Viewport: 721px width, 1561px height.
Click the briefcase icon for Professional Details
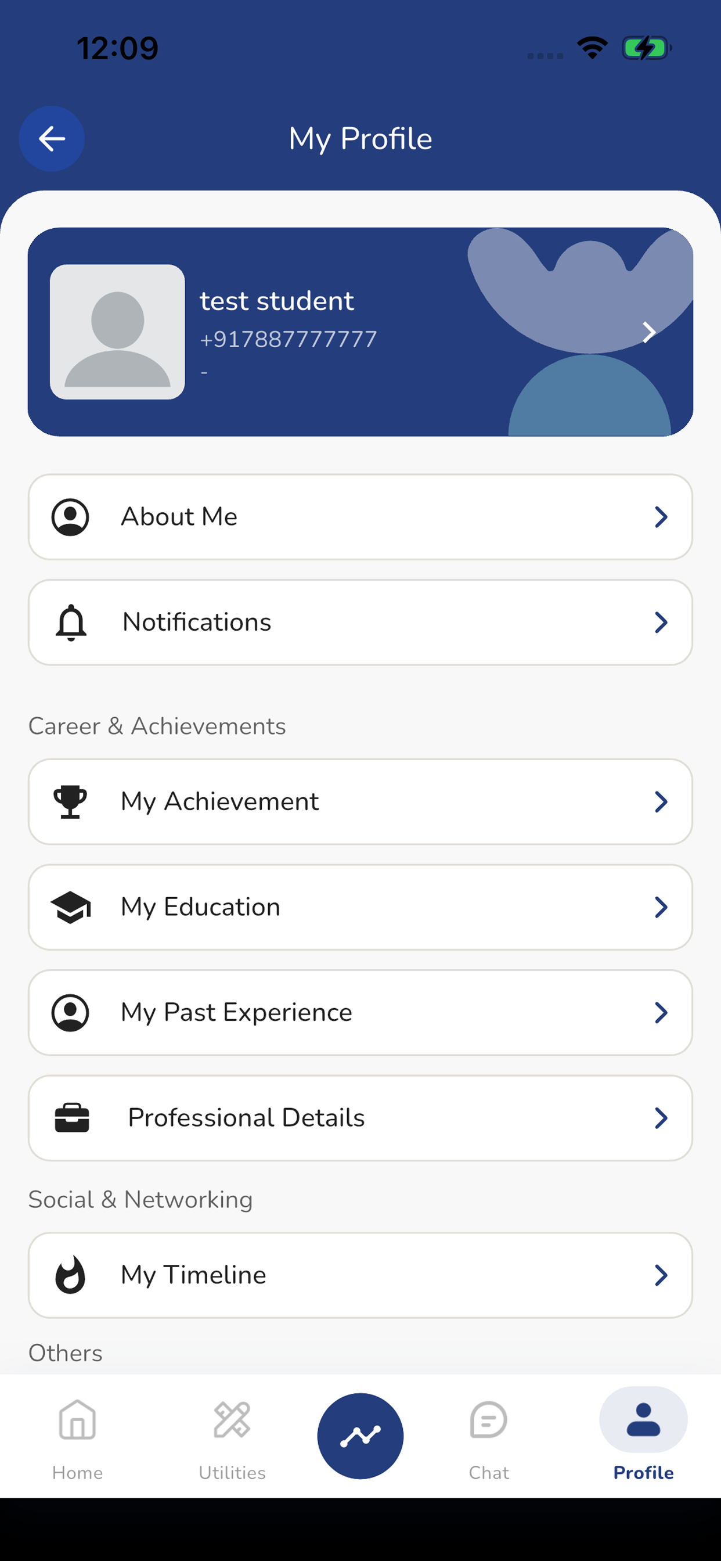click(x=72, y=1118)
